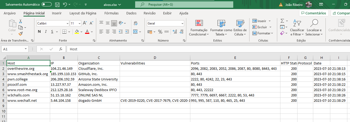Increase font size with large A icon
The height and width of the screenshot is (122, 350).
[x=85, y=23]
